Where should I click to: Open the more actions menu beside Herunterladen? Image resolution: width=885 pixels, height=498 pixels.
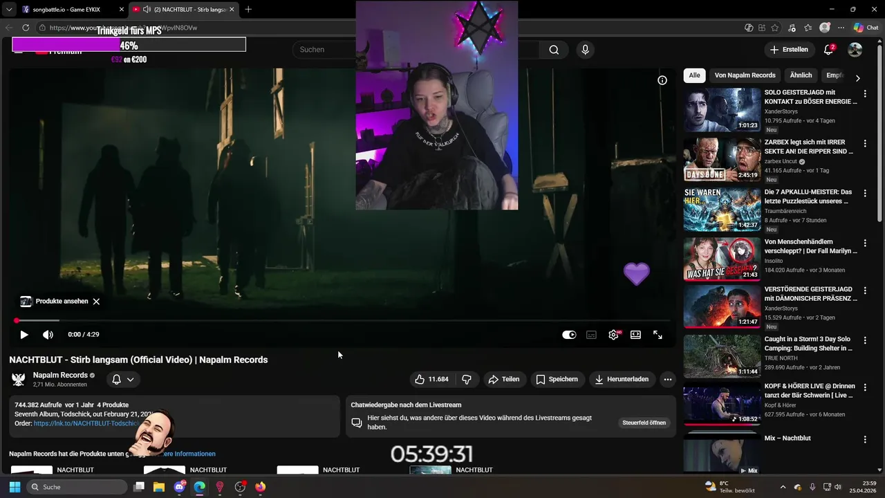coord(667,379)
